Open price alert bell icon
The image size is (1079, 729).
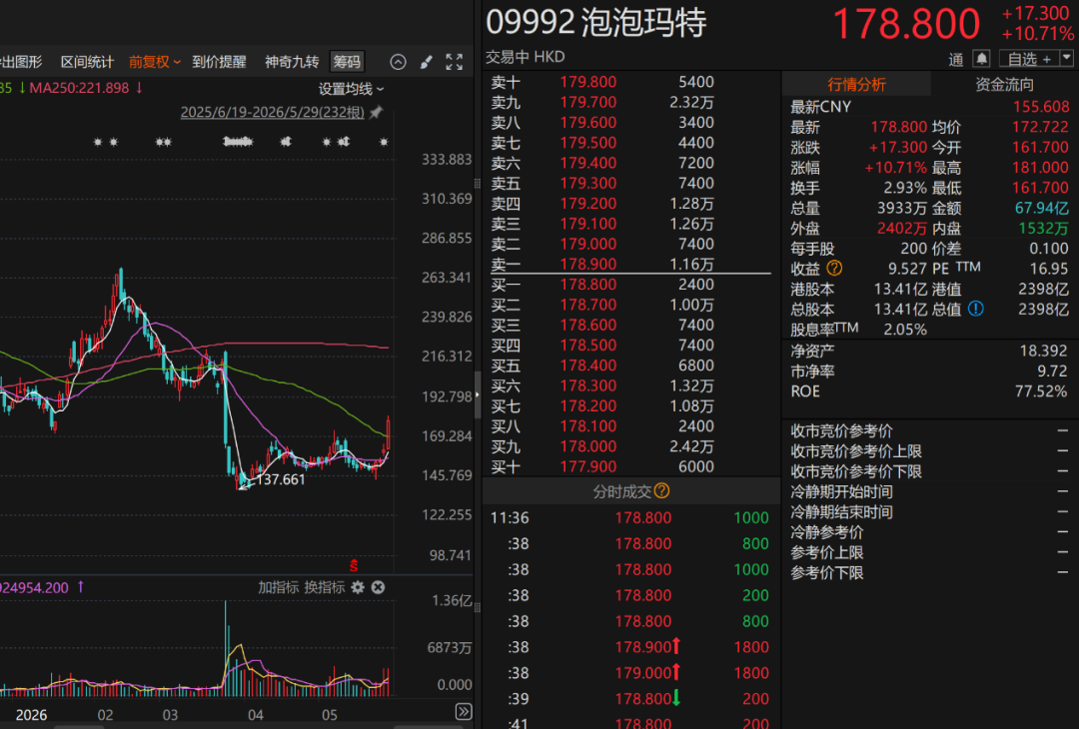[x=981, y=59]
